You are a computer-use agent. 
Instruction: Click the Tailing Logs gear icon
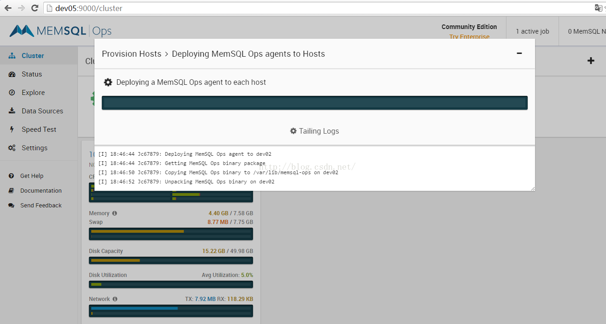click(293, 131)
